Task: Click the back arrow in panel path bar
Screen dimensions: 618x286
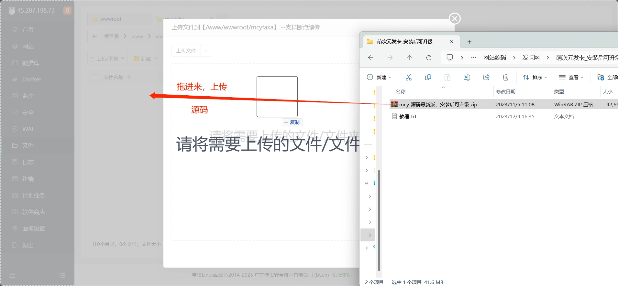Action: (94, 36)
